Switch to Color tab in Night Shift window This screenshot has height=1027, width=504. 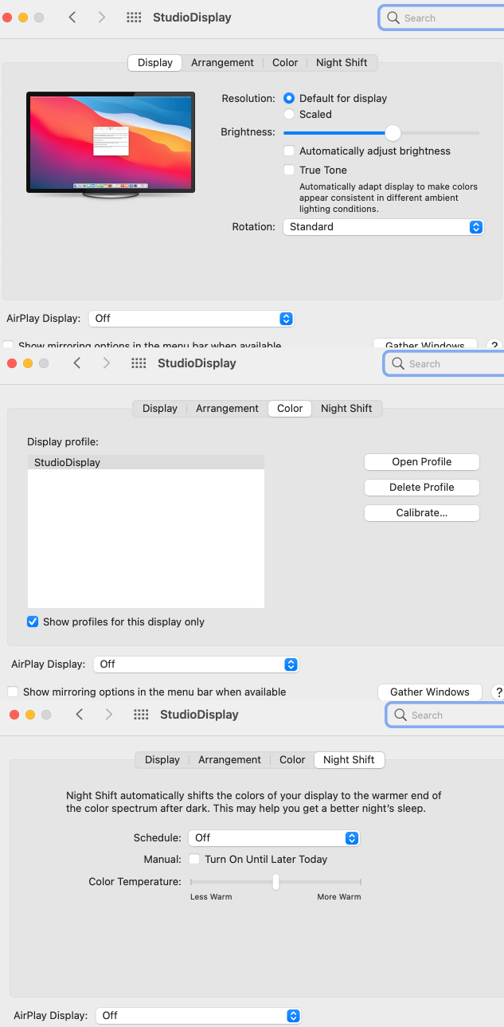tap(292, 760)
